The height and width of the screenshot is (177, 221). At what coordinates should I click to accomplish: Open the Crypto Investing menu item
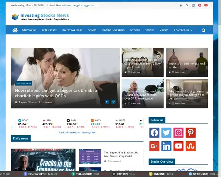pos(113,30)
